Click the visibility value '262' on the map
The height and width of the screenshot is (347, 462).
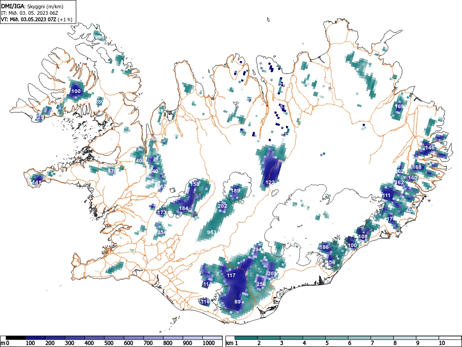(400, 172)
